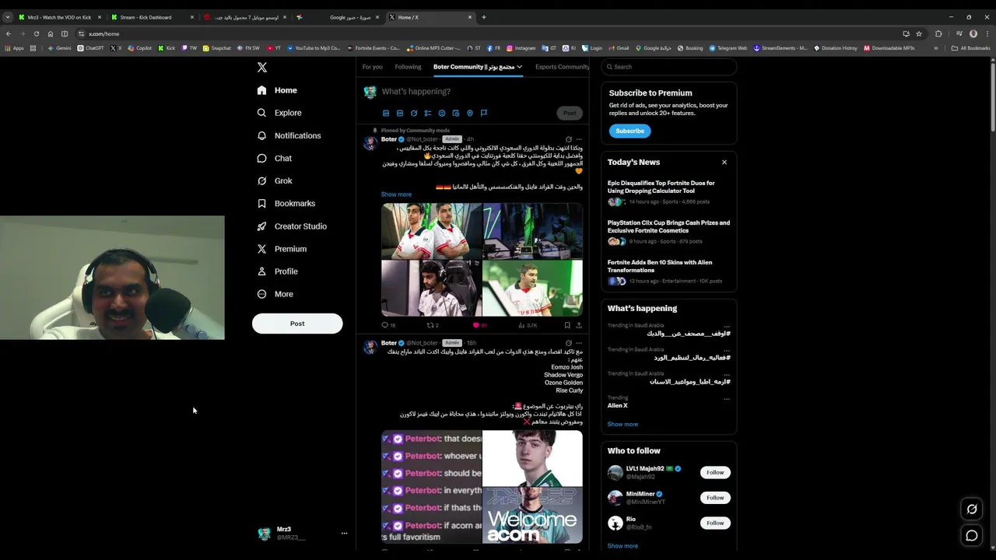Open the ChatGPT bookmark in bookmarks bar
Screen dimensions: 996x560
tap(90, 48)
